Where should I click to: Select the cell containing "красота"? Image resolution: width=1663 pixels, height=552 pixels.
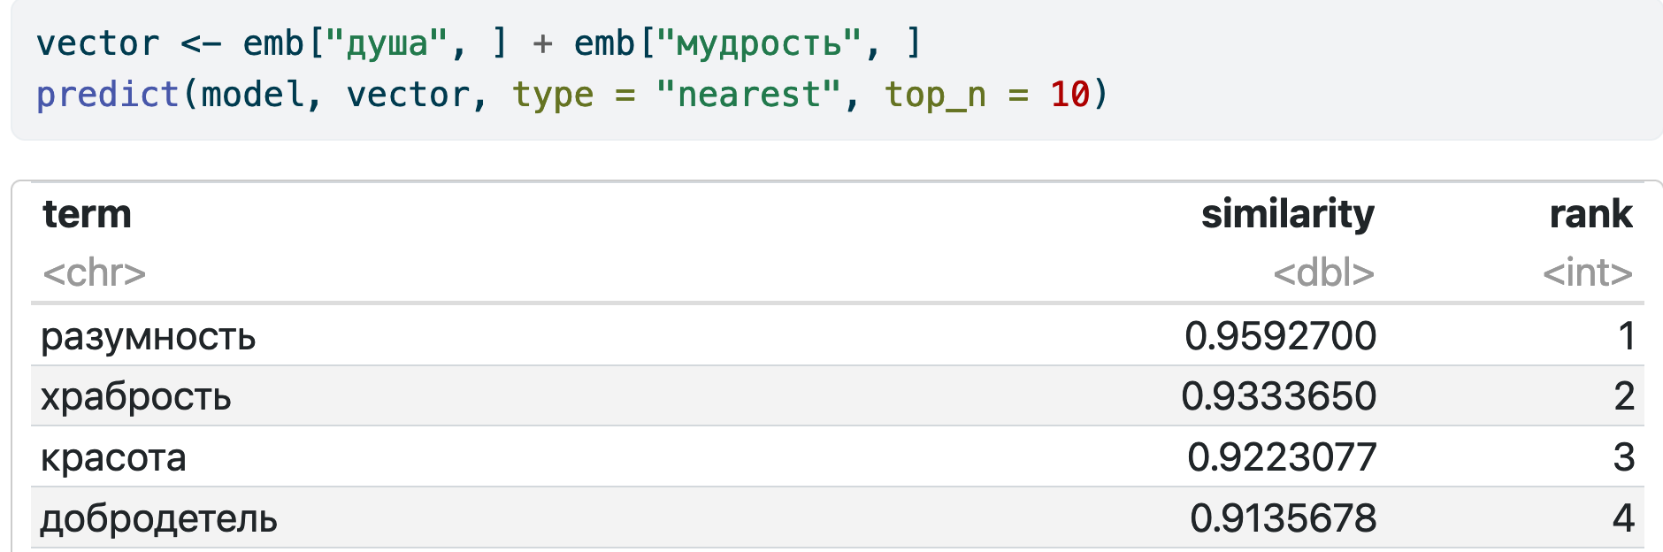tap(113, 457)
